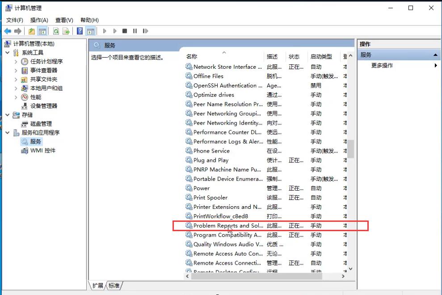Click the Up One Level folder icon

click(x=32, y=31)
